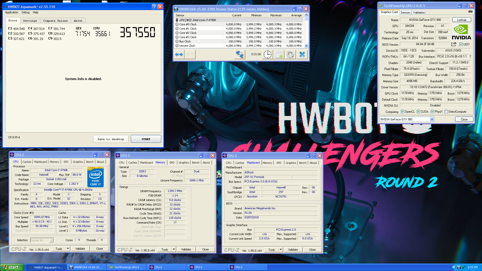The width and height of the screenshot is (482, 271).
Task: Open SPD tab in CPU-Z Memory window
Action: (172, 163)
